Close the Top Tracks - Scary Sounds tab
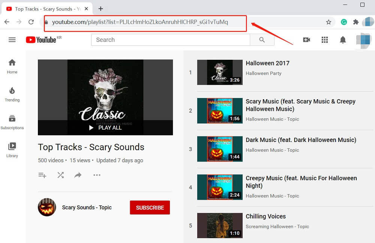 pyautogui.click(x=87, y=9)
